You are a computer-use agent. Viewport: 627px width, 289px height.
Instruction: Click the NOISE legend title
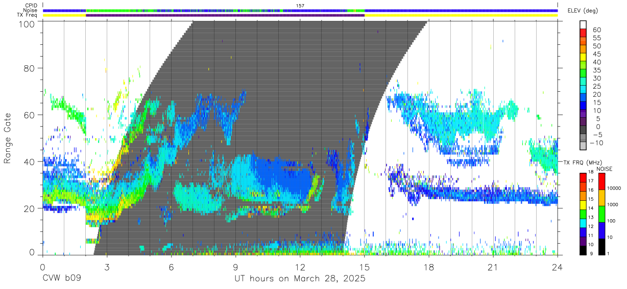click(605, 169)
